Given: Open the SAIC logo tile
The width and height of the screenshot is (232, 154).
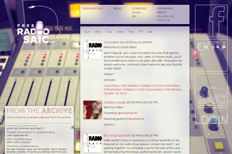Looking at the screenshot, I should pyautogui.click(x=211, y=89).
